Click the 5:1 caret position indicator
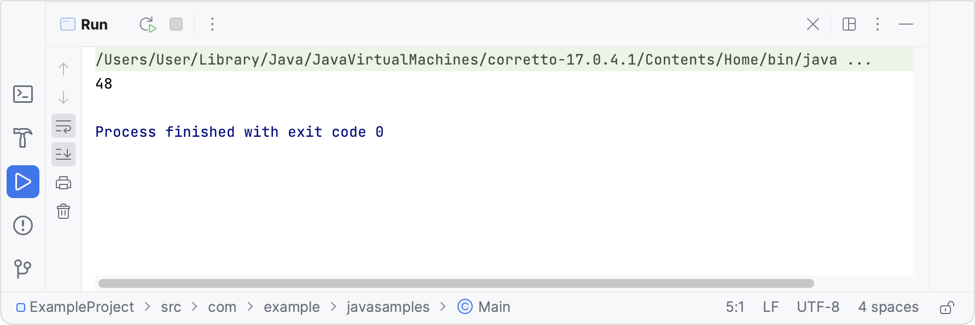This screenshot has height=325, width=975. point(735,307)
